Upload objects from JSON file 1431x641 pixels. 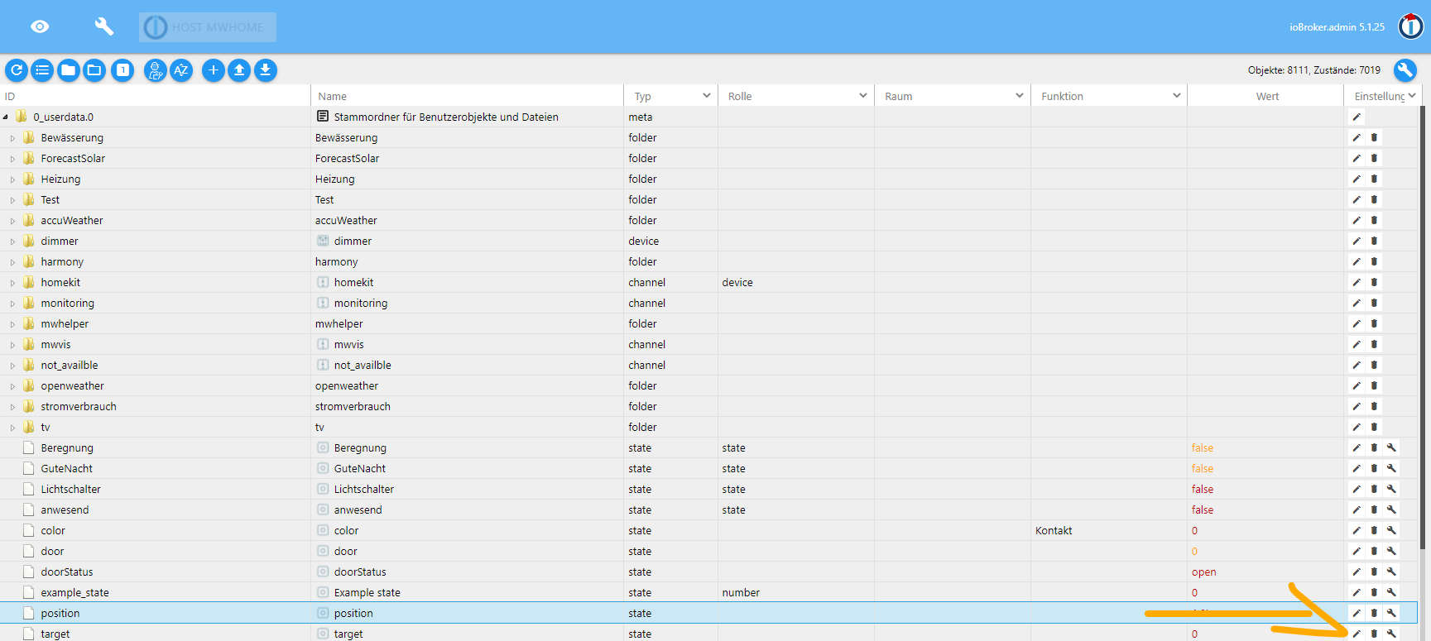click(x=239, y=70)
